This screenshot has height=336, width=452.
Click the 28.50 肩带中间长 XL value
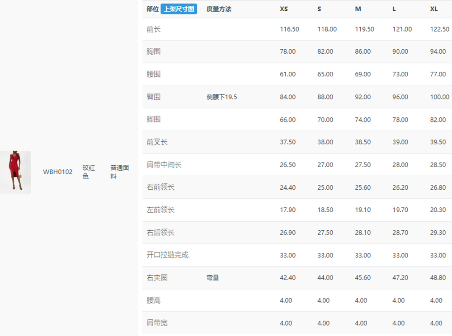click(438, 165)
